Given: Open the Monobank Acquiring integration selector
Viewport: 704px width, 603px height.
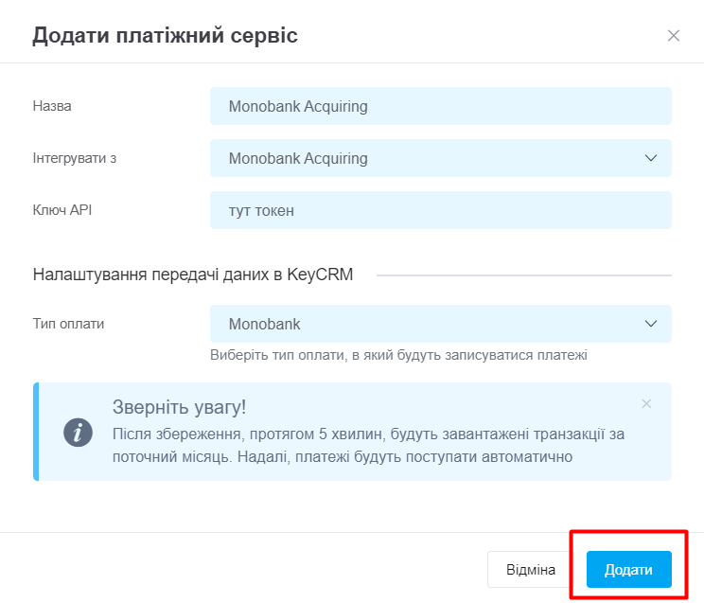Looking at the screenshot, I should click(x=440, y=158).
